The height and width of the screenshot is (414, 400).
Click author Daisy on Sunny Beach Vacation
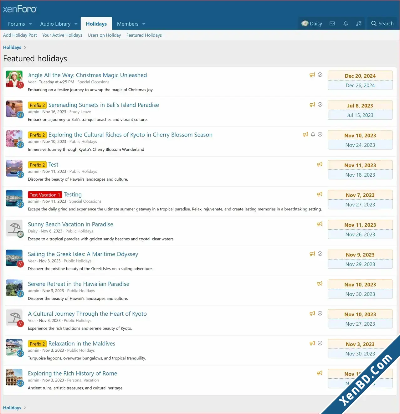tap(33, 231)
